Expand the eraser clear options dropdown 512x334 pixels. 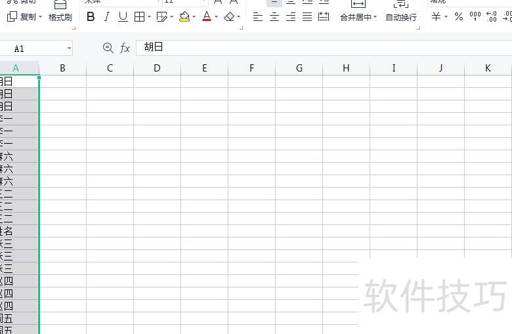[x=239, y=16]
